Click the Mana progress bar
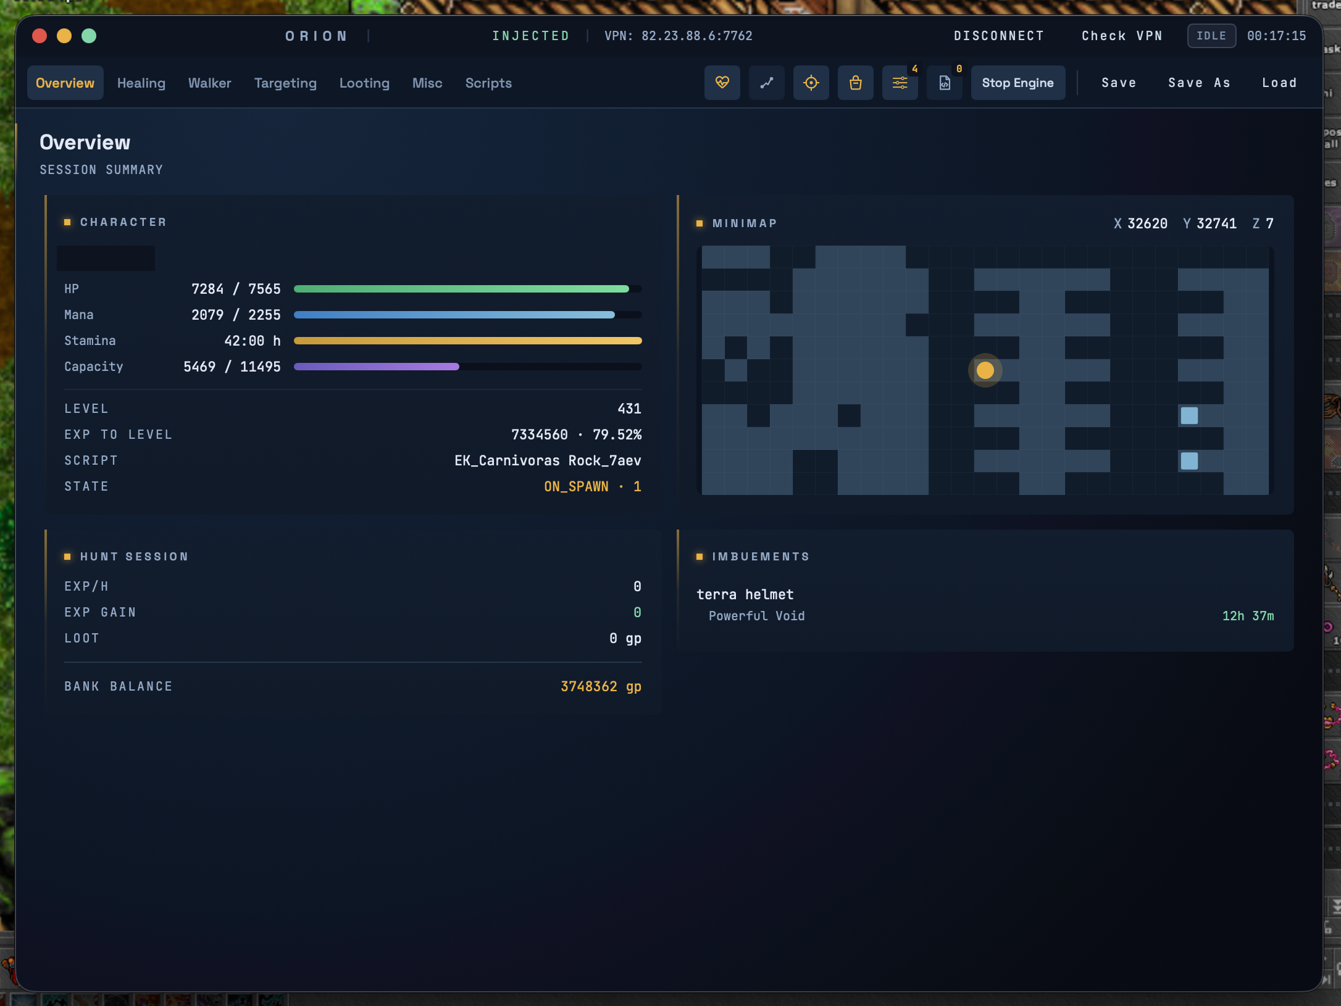Screen dimensions: 1341x1006 [467, 315]
